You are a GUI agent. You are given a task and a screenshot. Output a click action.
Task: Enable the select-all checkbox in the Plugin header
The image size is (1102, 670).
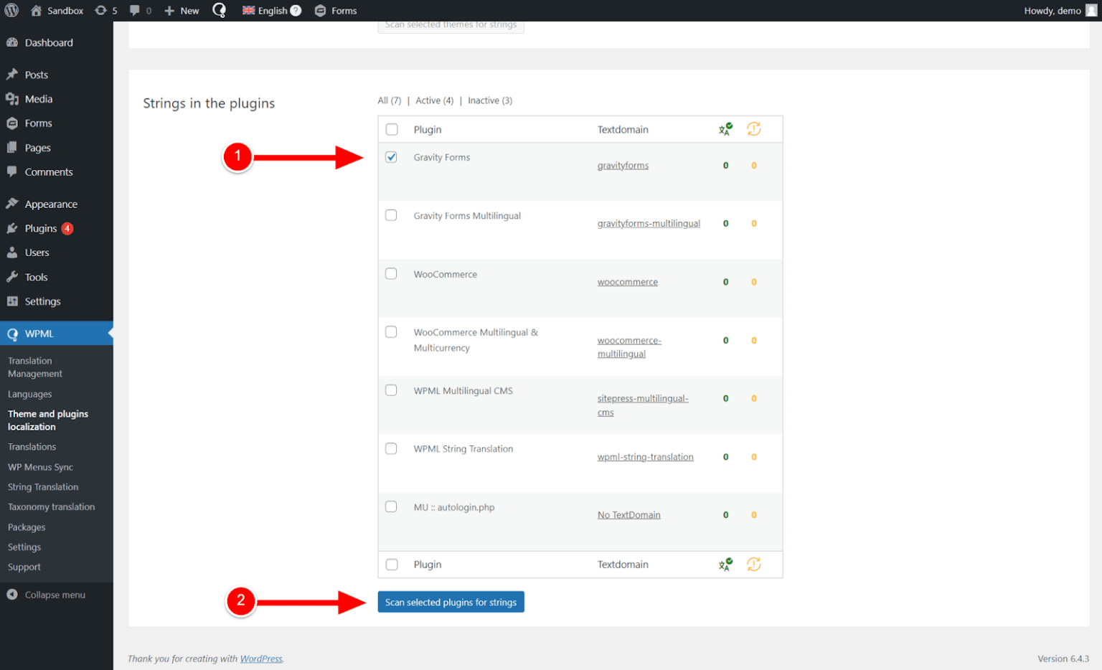click(391, 129)
